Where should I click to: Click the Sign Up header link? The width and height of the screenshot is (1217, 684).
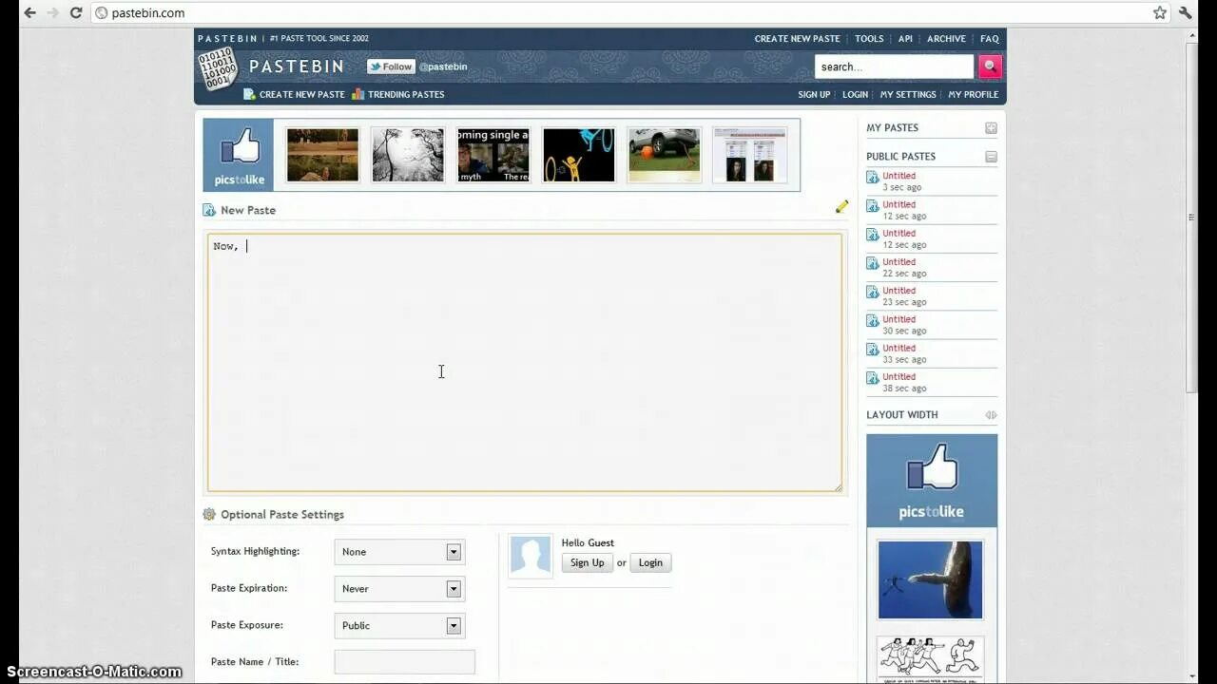tap(814, 95)
